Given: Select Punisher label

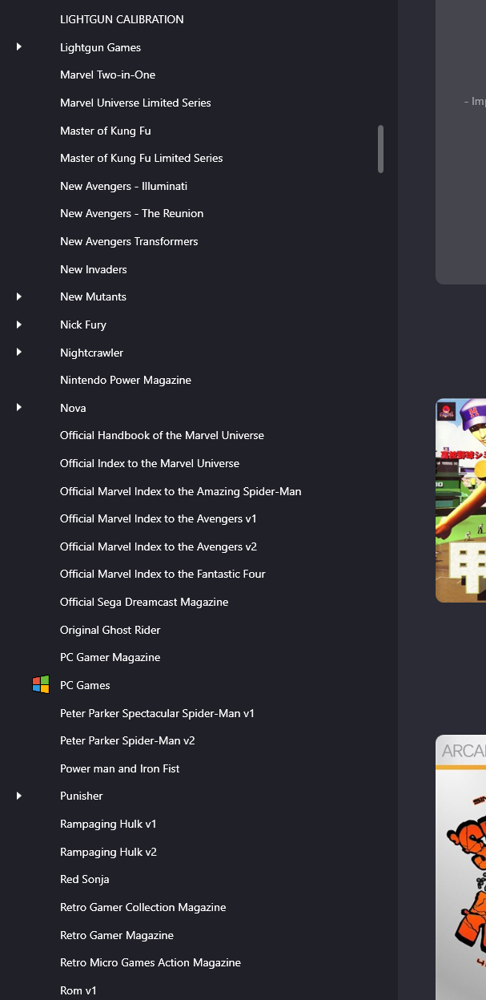Looking at the screenshot, I should pos(81,796).
